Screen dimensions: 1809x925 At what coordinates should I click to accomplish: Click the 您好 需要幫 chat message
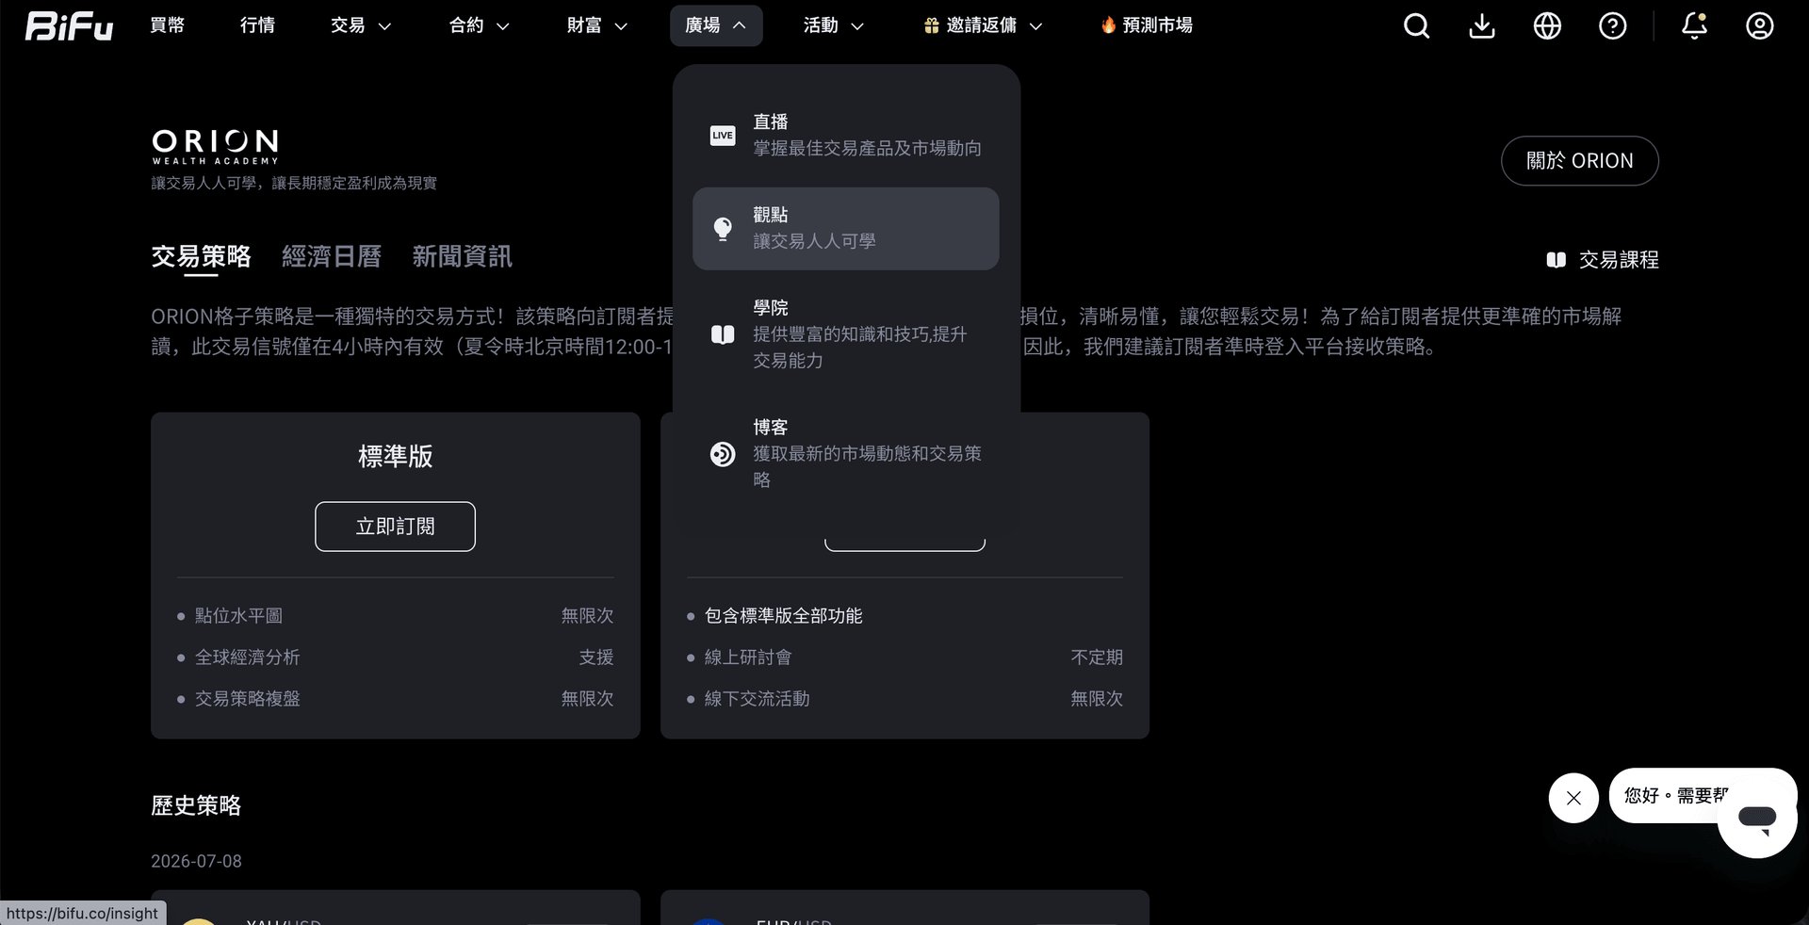coord(1675,796)
